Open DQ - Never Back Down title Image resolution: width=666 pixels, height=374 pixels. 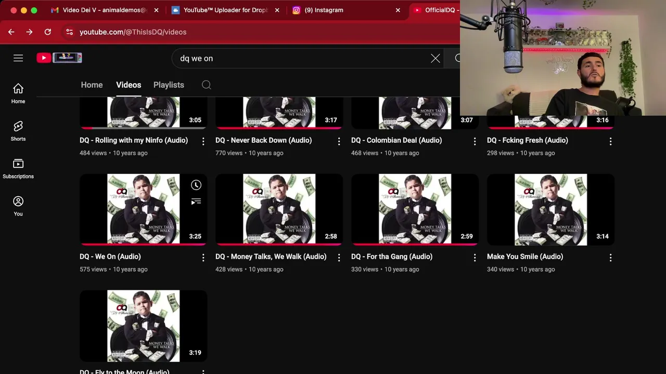264,140
